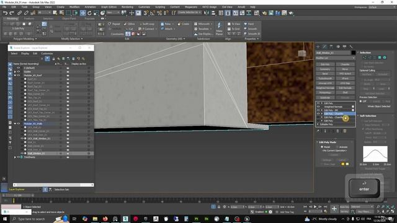This screenshot has width=397, height=223.
Task: Open the Modifiers menu
Action: 74,7
